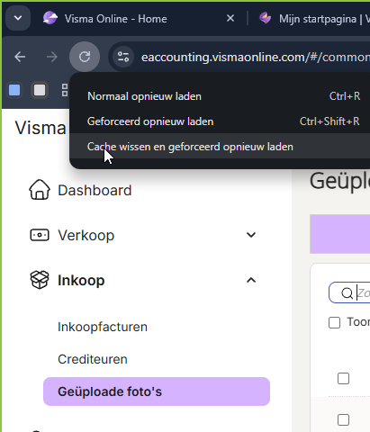
Task: Click the browser forward arrow
Action: coord(52,57)
